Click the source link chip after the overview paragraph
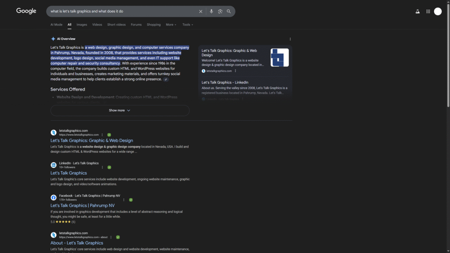 click(x=166, y=80)
